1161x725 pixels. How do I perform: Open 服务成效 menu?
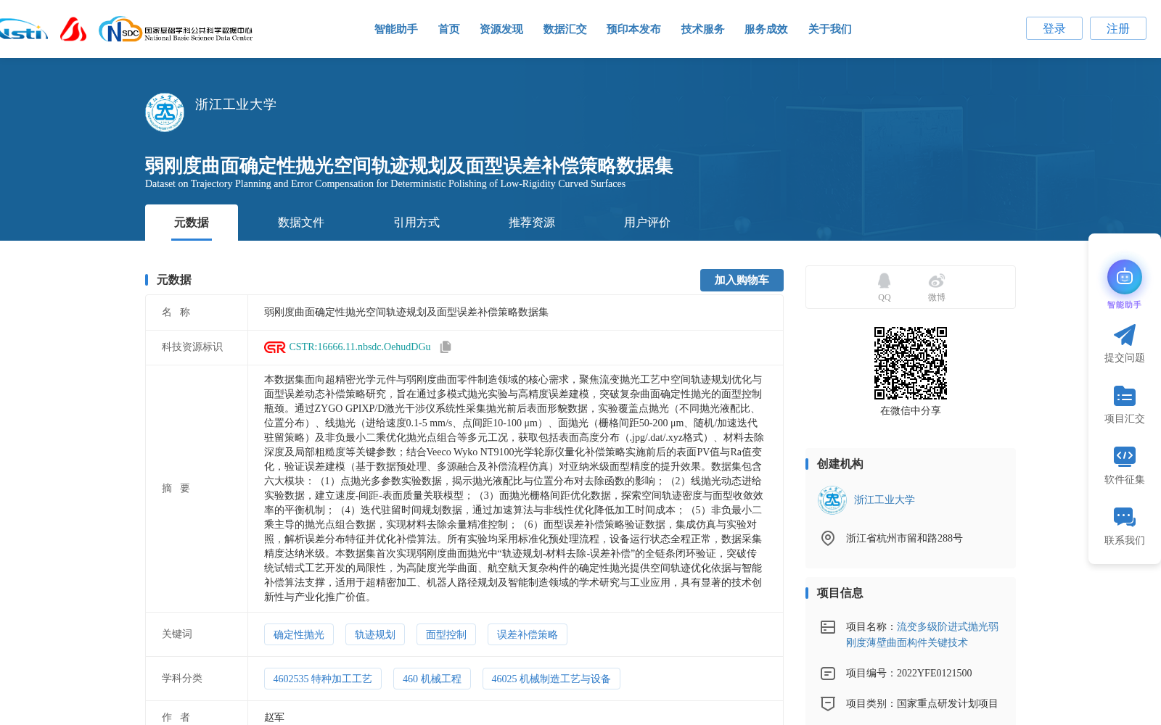[x=766, y=29]
